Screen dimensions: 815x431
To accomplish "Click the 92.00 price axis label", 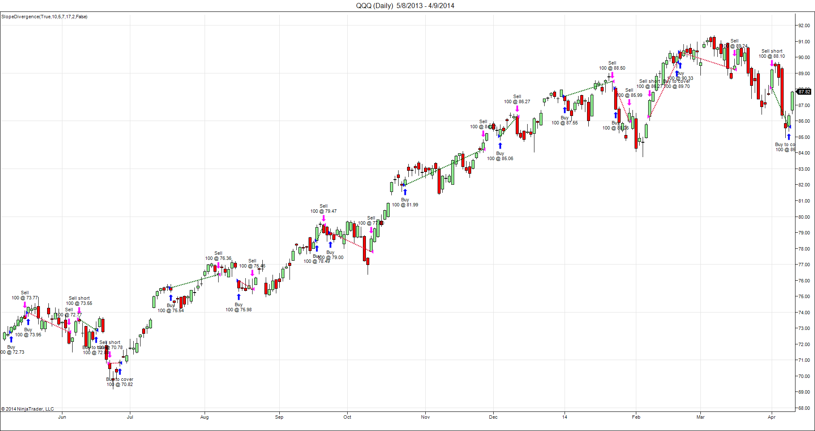I will pyautogui.click(x=804, y=25).
